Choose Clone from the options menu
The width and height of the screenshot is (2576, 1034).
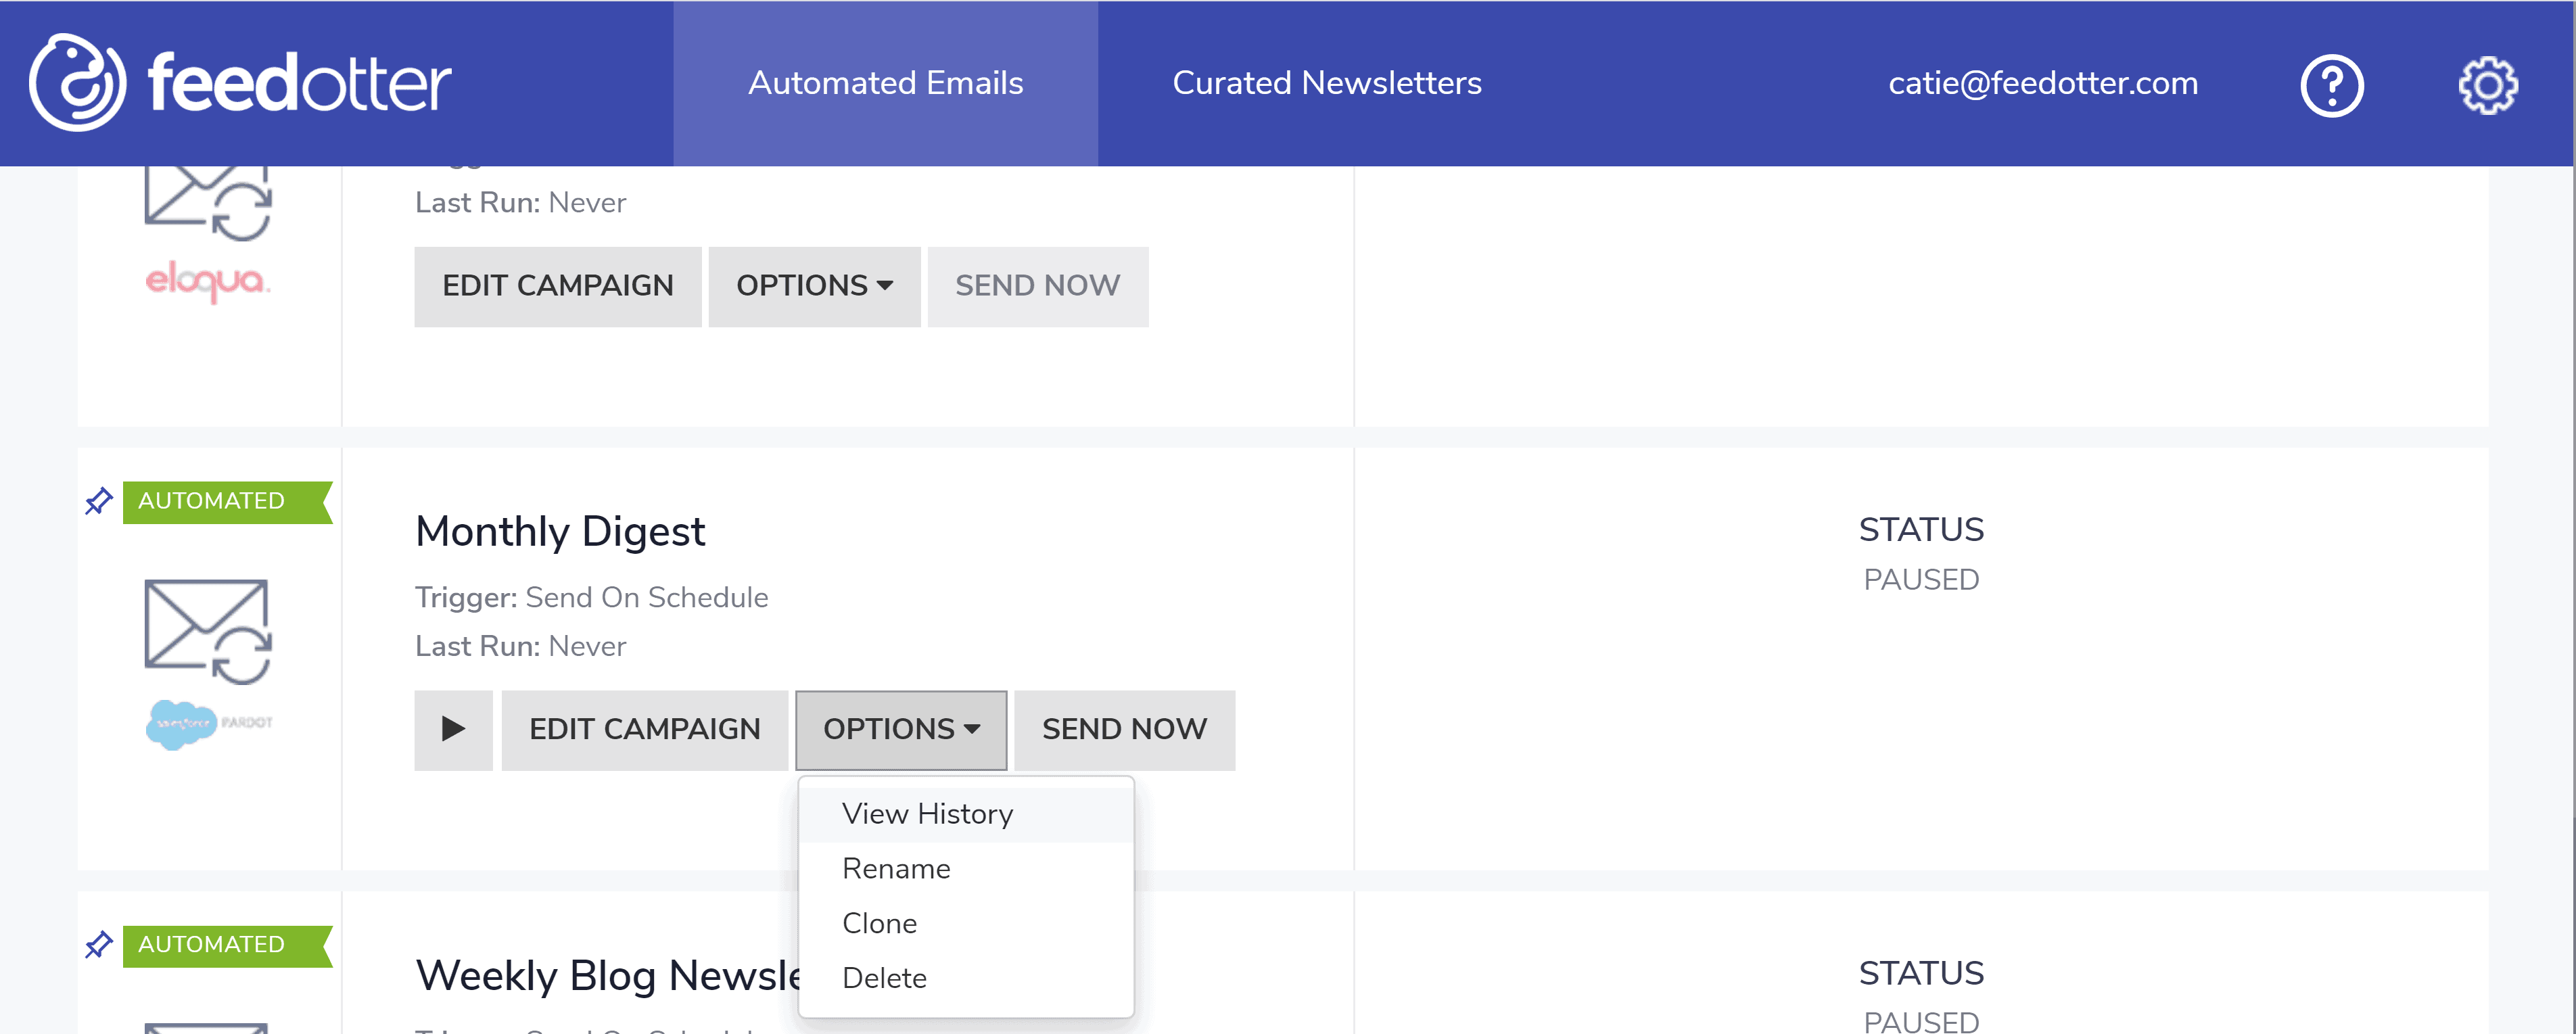pyautogui.click(x=966, y=924)
